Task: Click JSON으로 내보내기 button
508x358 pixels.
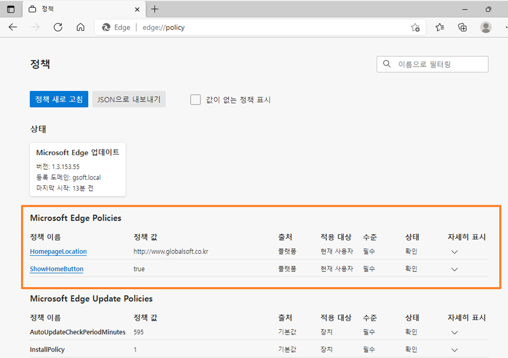Action: 129,99
